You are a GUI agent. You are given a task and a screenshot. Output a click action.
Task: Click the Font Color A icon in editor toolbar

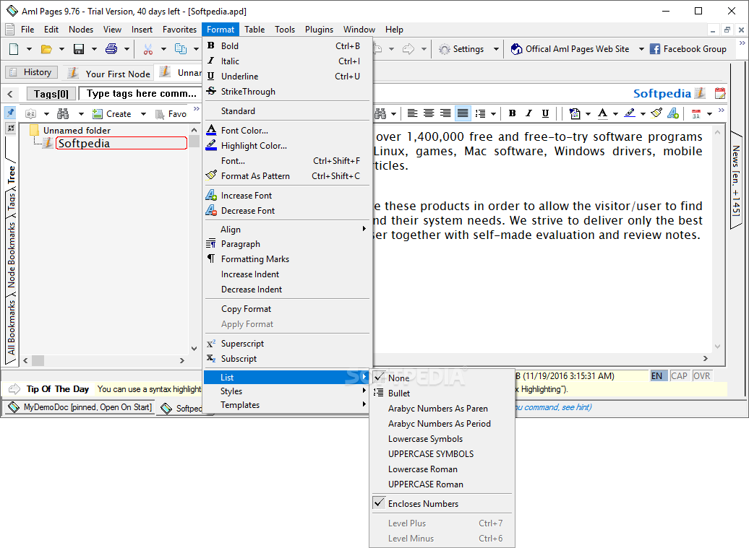603,113
